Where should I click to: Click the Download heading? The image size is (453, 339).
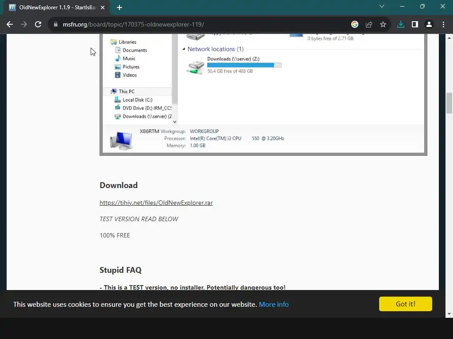pos(119,185)
